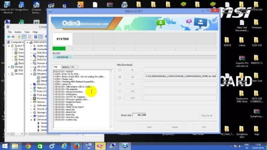Open Google Chrome from the taskbar

tap(28, 146)
